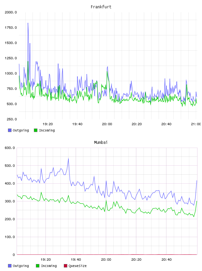Screen dimensions: 202x271
Task: Click the blue Outgoing swatch in Mumbai legend
Action: coord(10,266)
